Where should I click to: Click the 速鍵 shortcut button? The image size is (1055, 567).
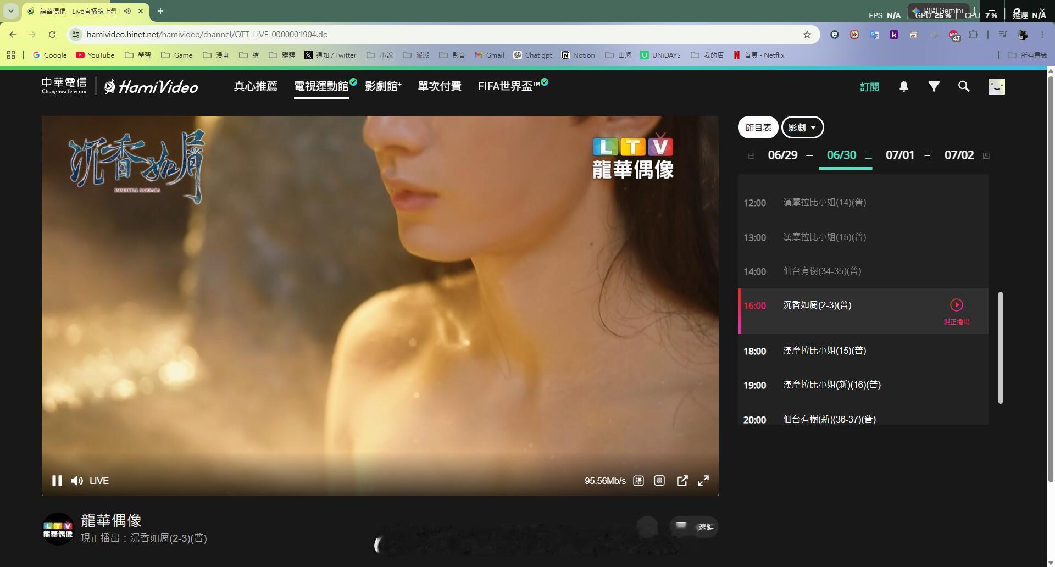tap(695, 527)
